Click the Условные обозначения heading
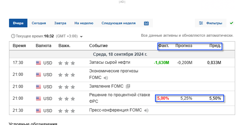 [33, 124]
